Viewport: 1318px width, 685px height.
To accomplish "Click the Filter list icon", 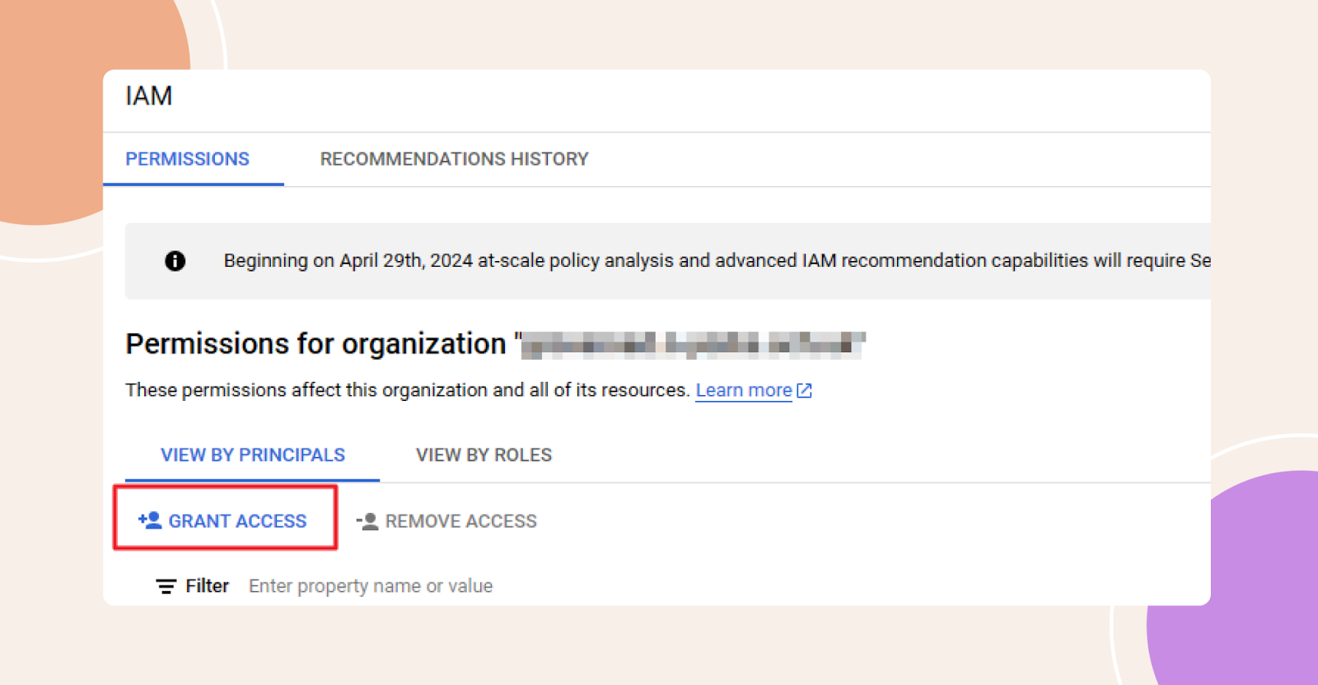I will [166, 586].
